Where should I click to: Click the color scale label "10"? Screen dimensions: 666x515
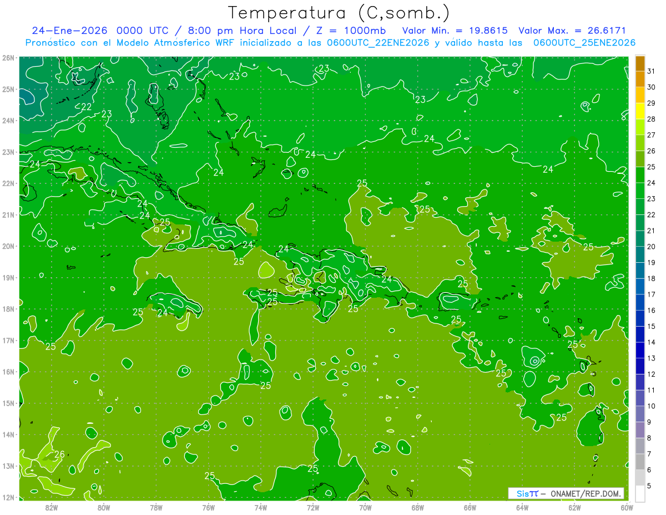coord(652,406)
